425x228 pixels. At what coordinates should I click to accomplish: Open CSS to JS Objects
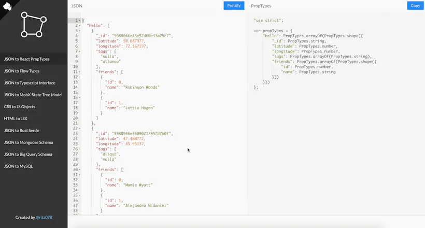[20, 107]
